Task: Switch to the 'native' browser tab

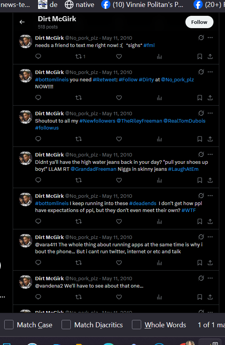Action: [x=79, y=5]
